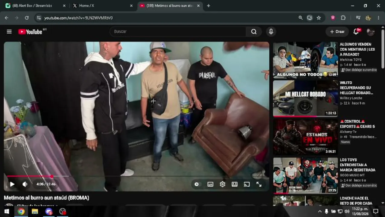Seek on the red video progress bar
This screenshot has width=385, height=217.
tap(136, 176)
